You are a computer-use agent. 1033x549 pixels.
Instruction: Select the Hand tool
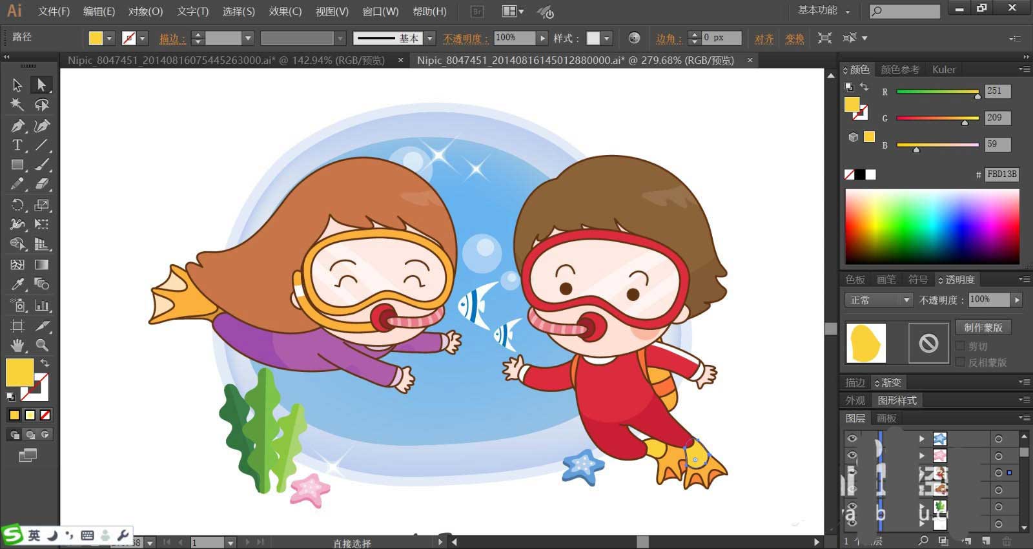17,345
